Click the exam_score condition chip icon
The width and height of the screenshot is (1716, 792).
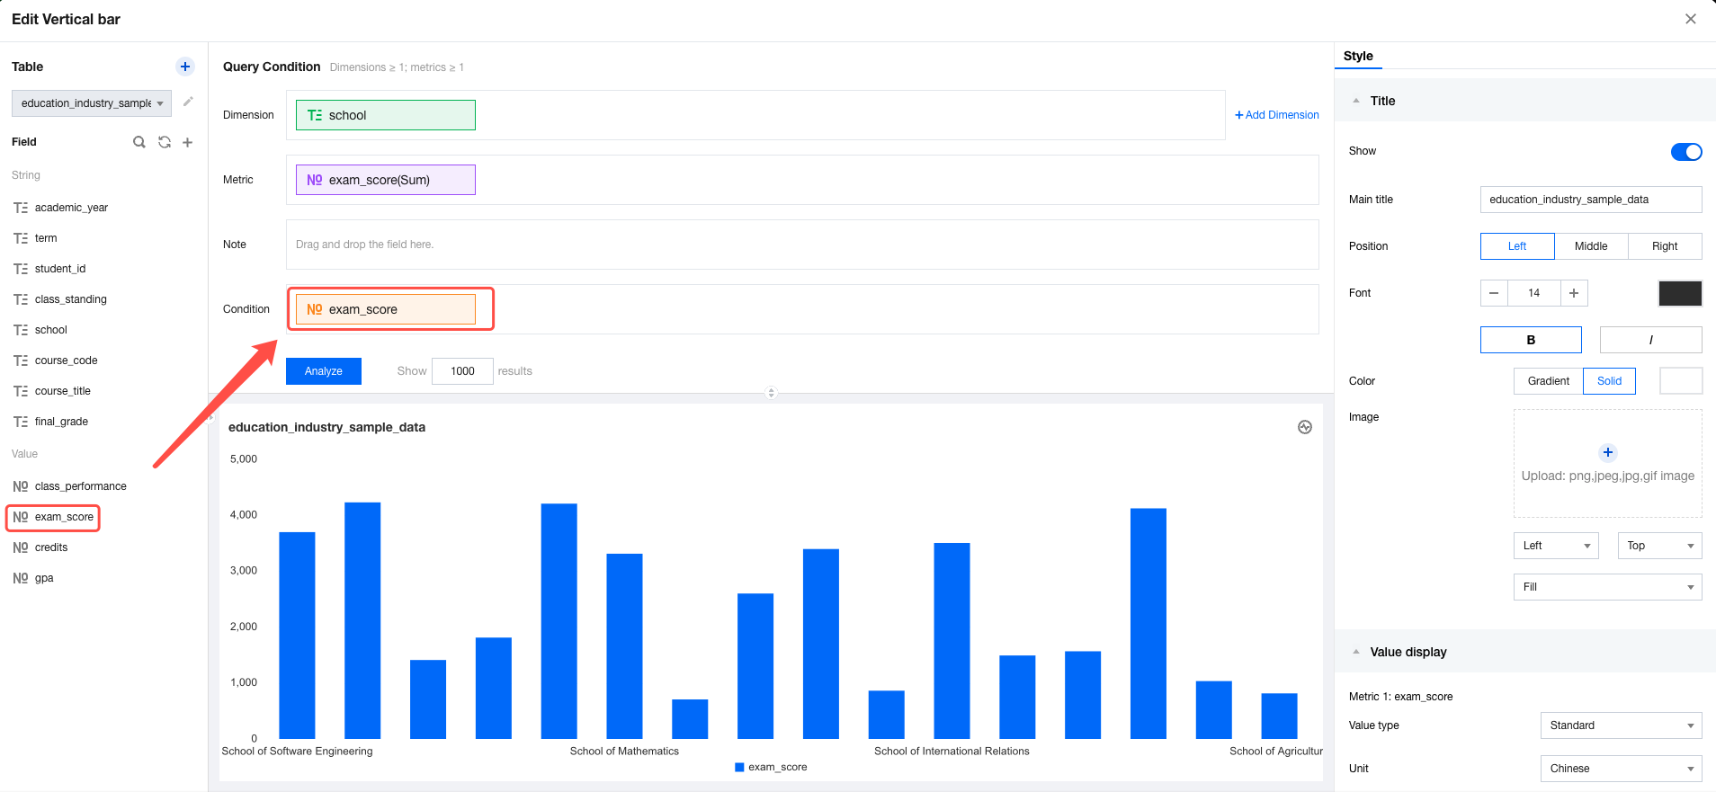click(x=315, y=309)
